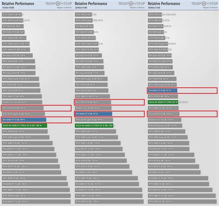Click the RTX 2080 Super 105% bar in the 1920x1080 chart
Screen dimensions: 219x206
click(x=26, y=137)
